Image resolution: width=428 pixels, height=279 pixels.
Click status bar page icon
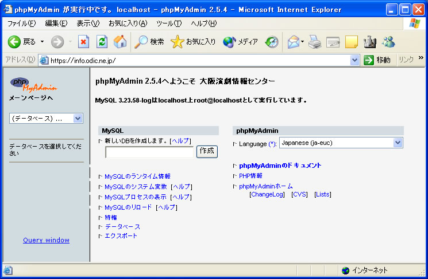(8, 270)
